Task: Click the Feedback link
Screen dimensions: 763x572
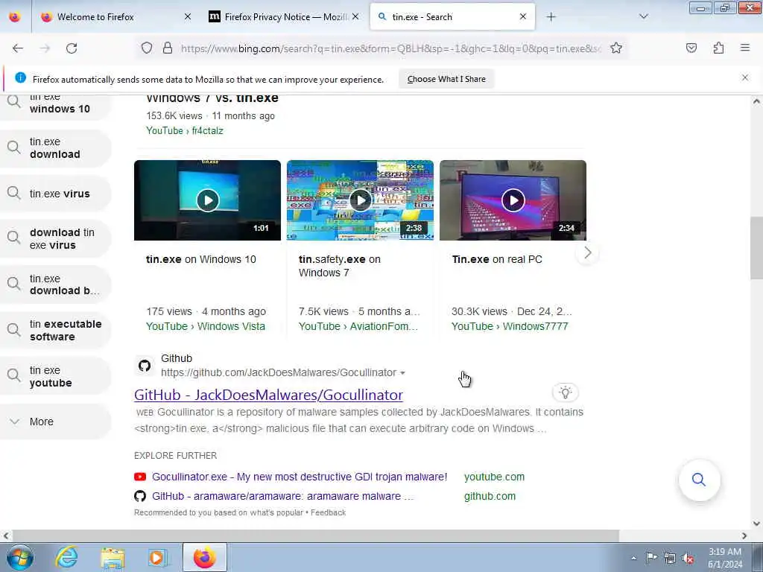Action: (x=328, y=512)
